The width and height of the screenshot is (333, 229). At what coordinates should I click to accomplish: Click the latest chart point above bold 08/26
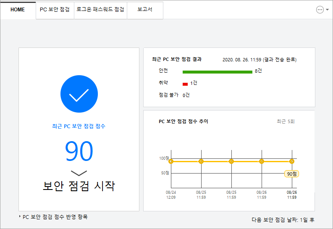292,161
